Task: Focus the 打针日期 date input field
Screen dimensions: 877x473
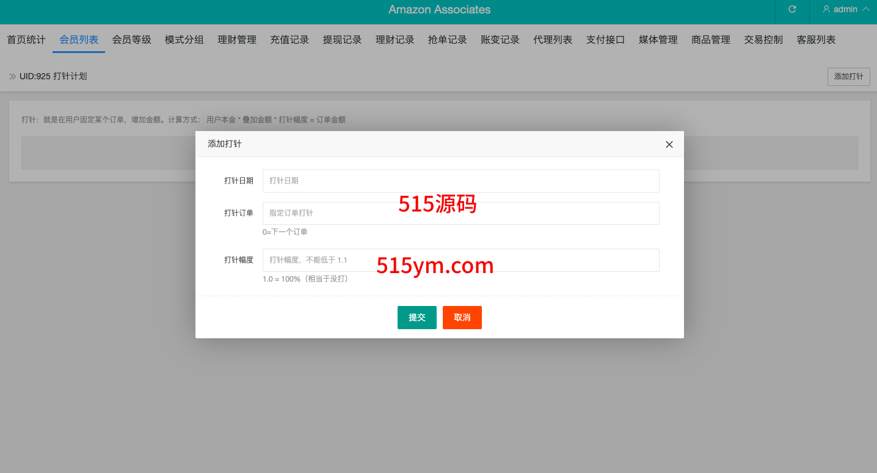Action: pos(460,181)
